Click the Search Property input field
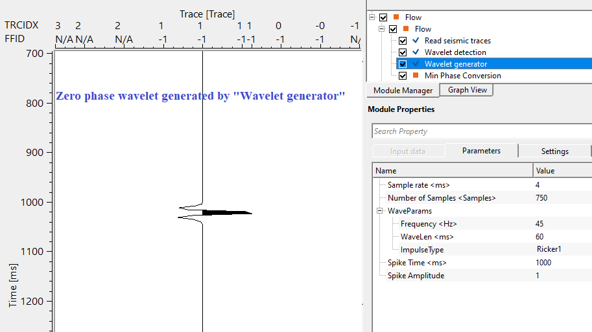 tap(481, 131)
